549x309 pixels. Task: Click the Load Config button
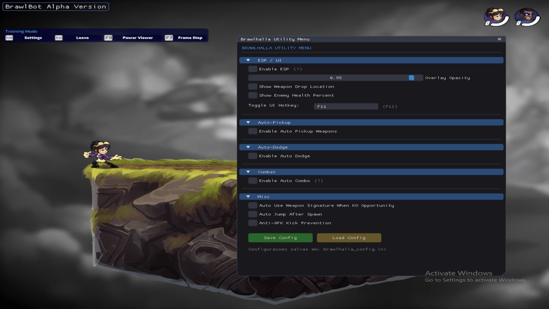[349, 238]
